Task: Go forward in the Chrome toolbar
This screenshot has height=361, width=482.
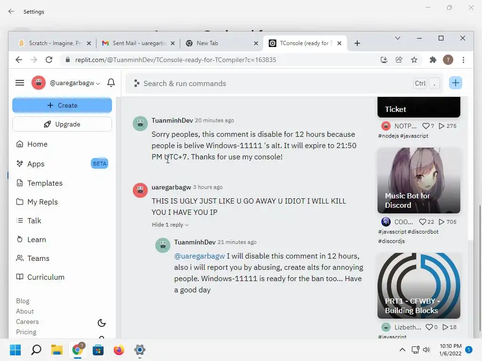Action: 34,60
